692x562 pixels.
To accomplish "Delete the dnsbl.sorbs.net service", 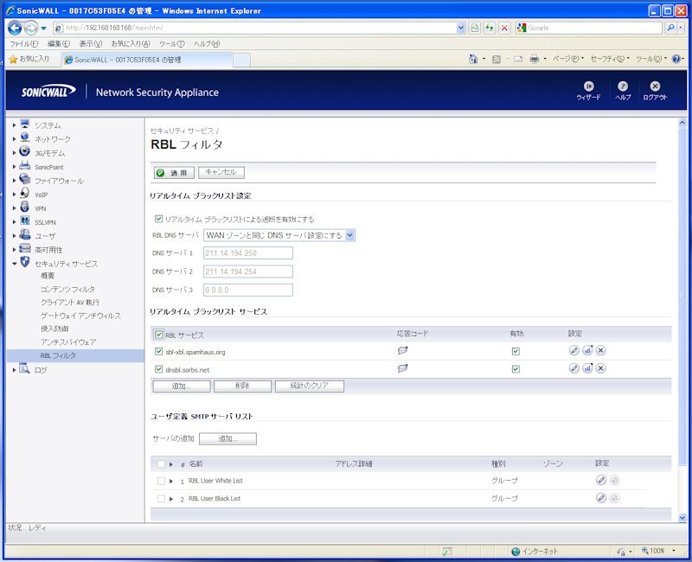I will point(600,368).
